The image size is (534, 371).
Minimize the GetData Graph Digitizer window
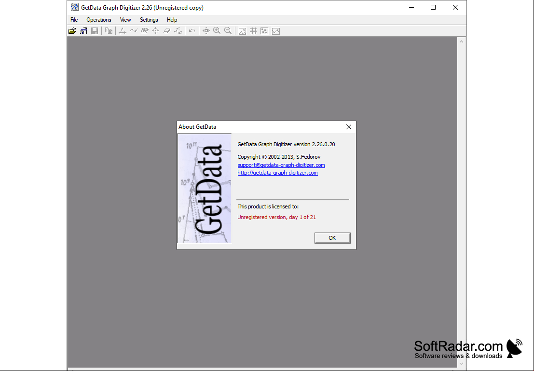tap(411, 7)
